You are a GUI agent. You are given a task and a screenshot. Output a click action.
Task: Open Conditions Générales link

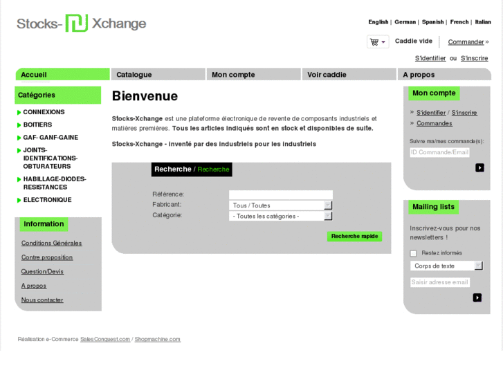[52, 243]
